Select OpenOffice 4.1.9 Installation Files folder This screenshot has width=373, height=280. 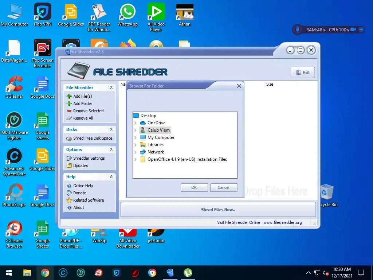pyautogui.click(x=187, y=159)
